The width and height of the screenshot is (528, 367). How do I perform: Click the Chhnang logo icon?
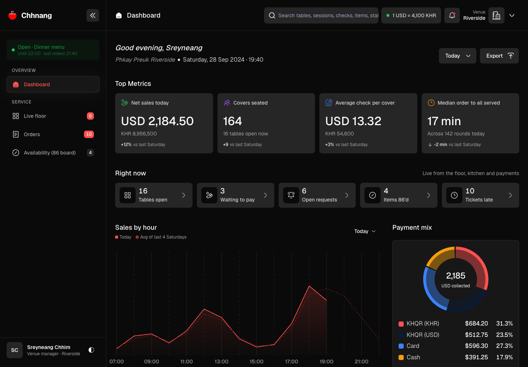click(12, 15)
